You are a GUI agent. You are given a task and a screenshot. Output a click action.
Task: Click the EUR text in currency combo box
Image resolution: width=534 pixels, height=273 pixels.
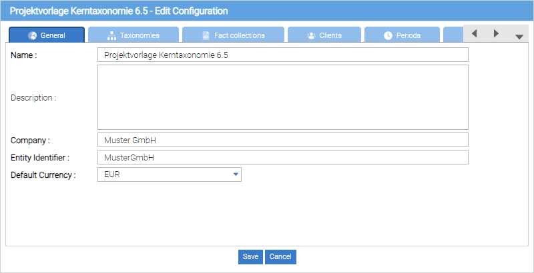click(111, 174)
